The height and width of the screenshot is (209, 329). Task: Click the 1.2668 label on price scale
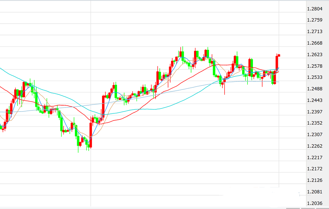click(314, 43)
